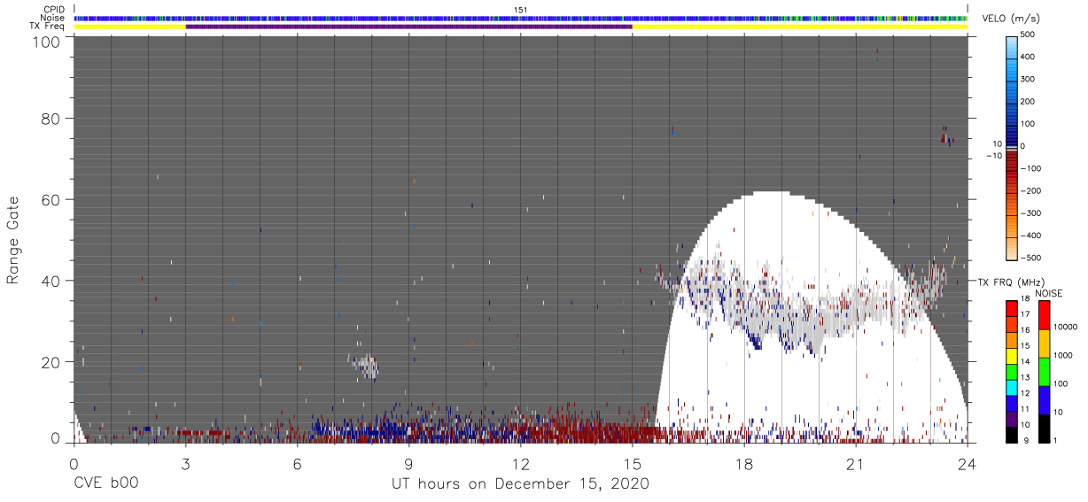The height and width of the screenshot is (502, 1088).
Task: Click the 400 label on the velocity scale
Action: [1029, 57]
